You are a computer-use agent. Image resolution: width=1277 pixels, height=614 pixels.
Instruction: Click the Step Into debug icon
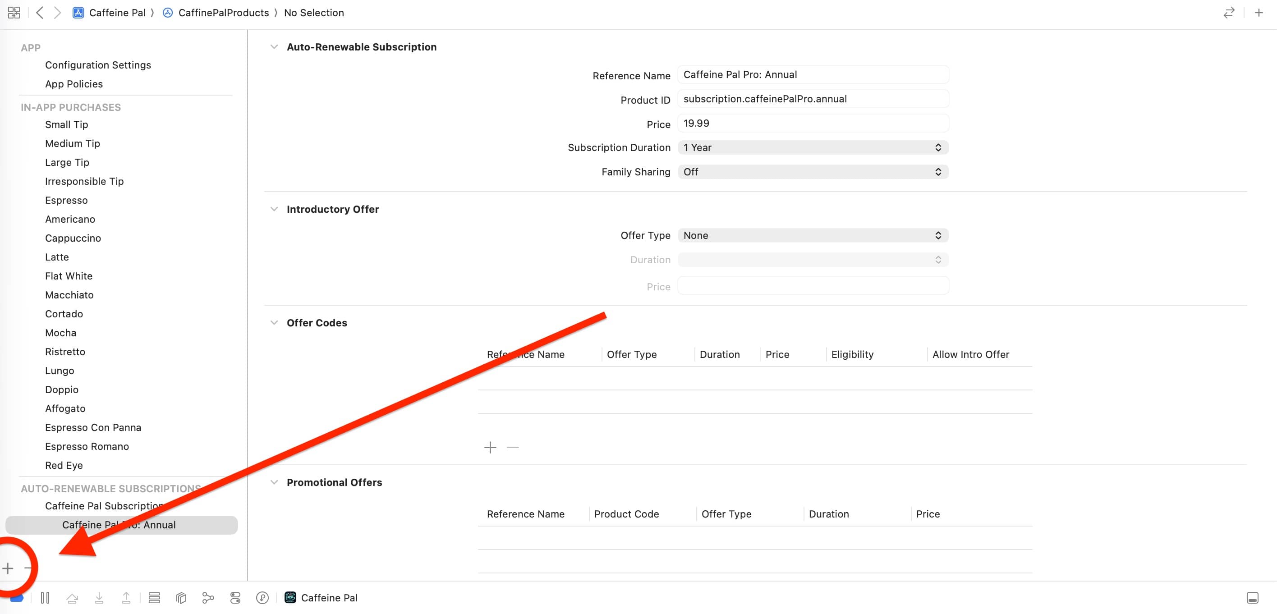click(99, 598)
